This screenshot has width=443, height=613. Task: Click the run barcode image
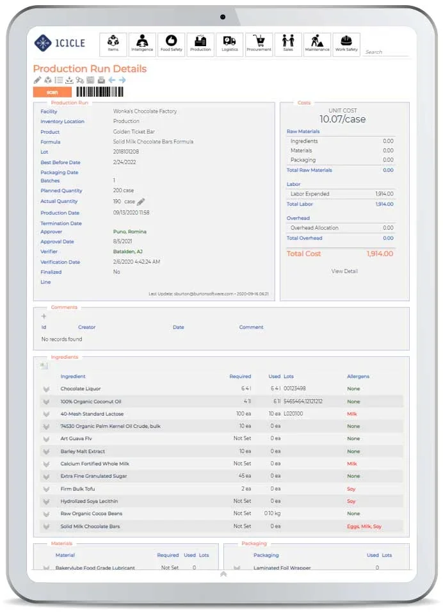100,92
